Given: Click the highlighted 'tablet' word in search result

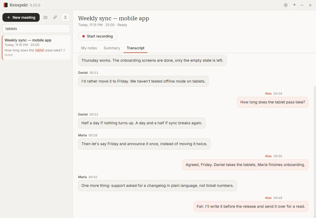Looking at the screenshot, I should pos(40,50).
